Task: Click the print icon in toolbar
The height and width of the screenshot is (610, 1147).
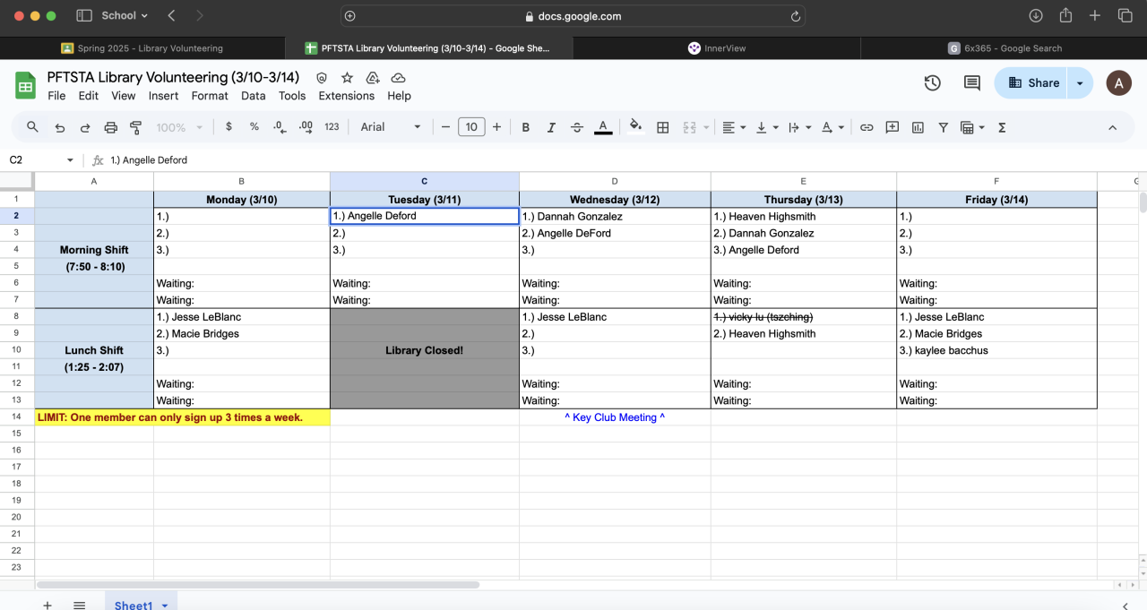Action: [x=111, y=127]
